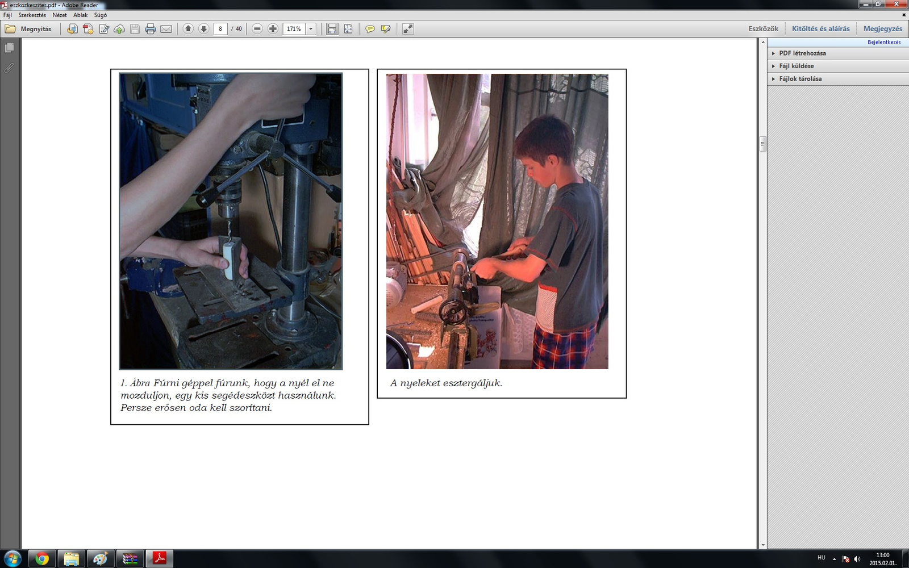
Task: Expand the PDF létrehozása section
Action: [838, 53]
